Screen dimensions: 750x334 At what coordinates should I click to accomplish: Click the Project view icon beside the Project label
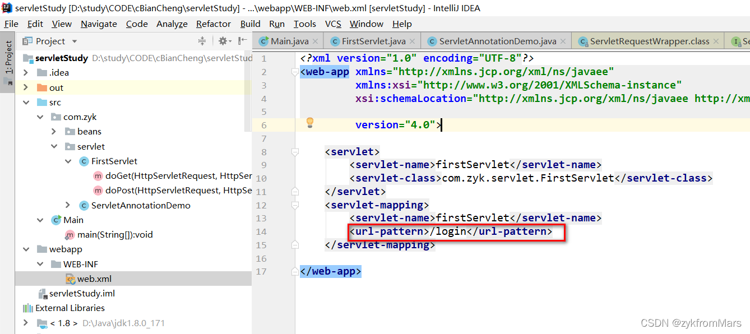point(27,41)
